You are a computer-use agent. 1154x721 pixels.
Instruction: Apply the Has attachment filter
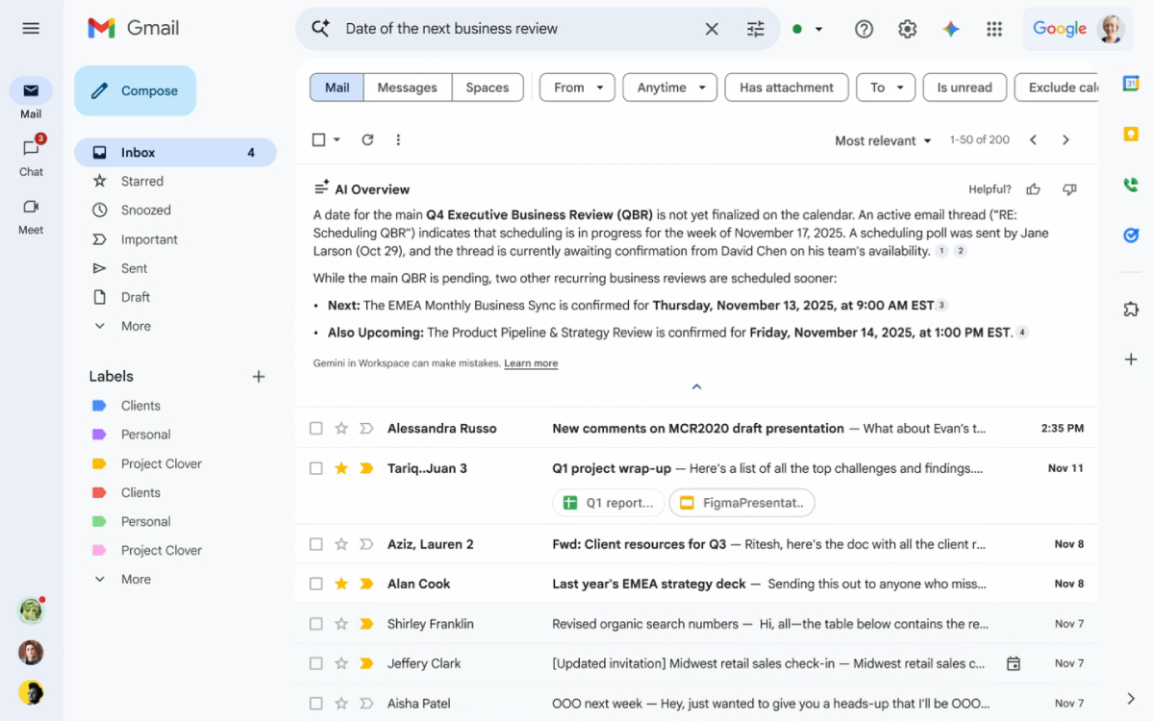[786, 87]
